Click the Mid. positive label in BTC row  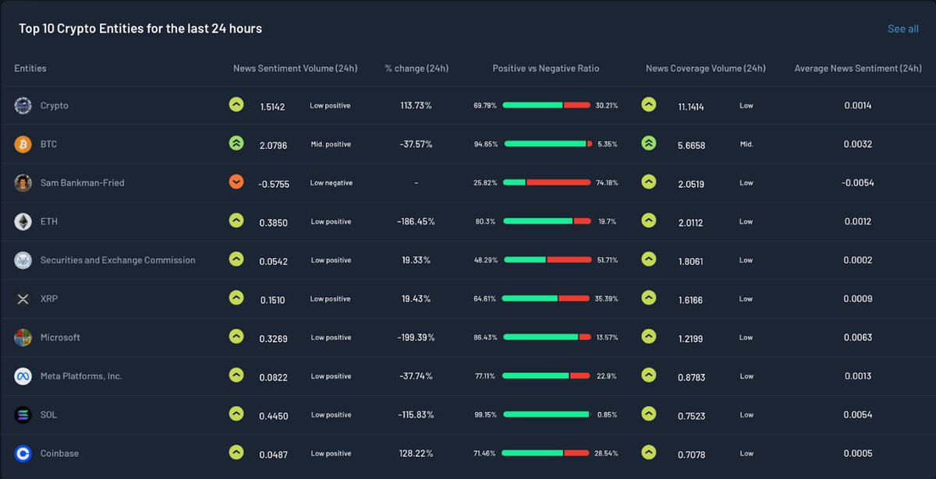pos(331,144)
